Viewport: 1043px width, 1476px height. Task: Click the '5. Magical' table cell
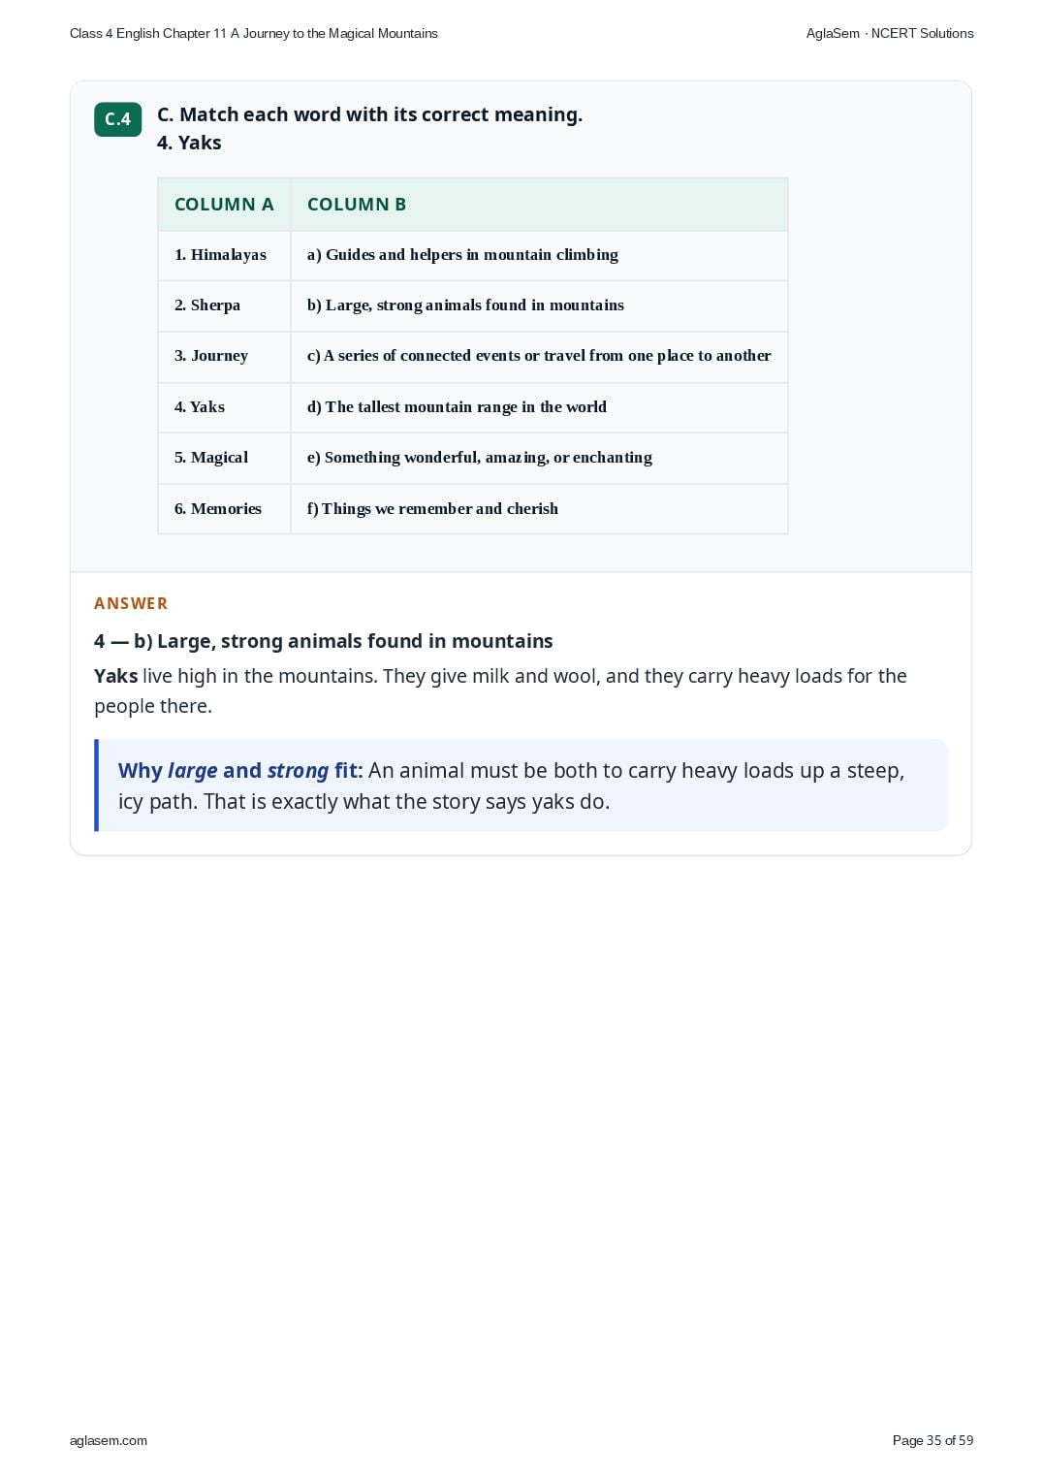pyautogui.click(x=224, y=458)
